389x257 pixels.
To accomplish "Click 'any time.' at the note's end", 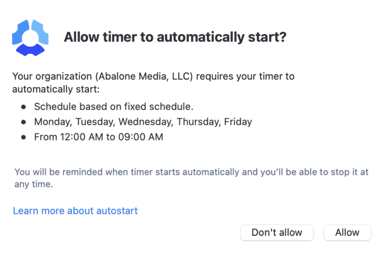I will point(33,184).
